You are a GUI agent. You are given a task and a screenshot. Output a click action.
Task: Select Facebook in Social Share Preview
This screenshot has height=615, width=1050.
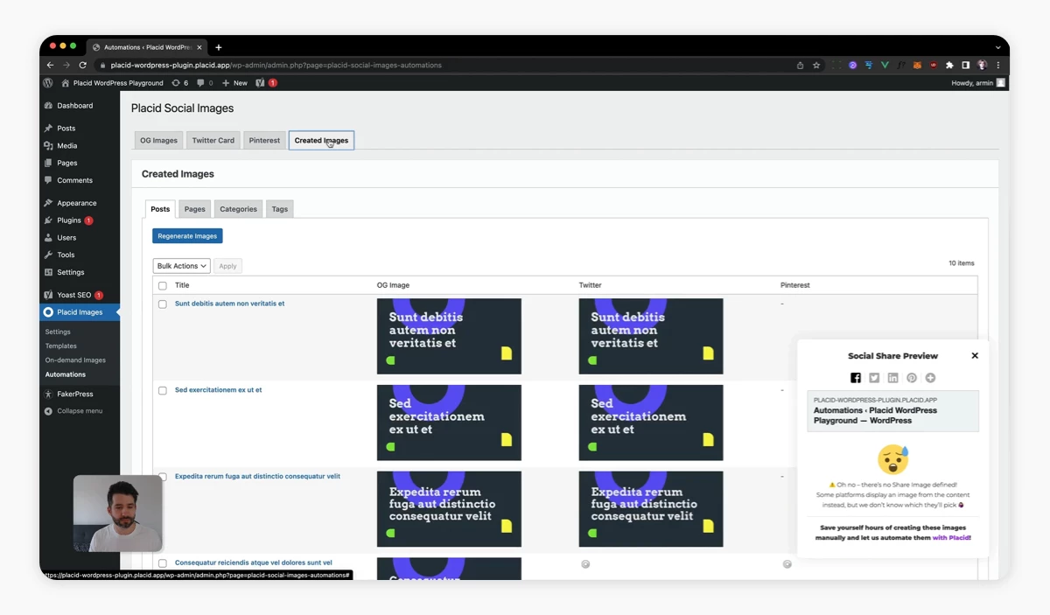point(856,378)
